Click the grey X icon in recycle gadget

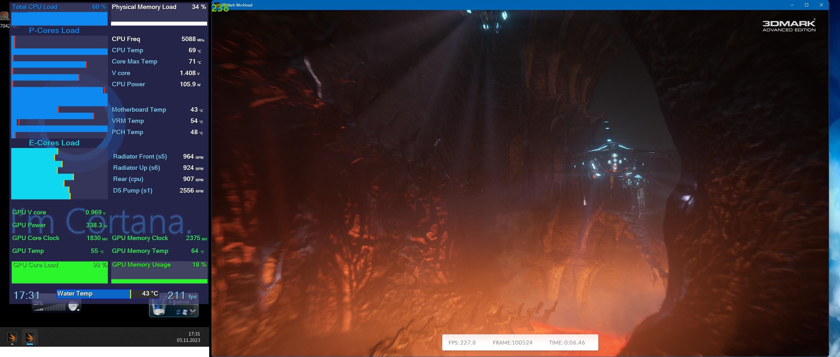click(x=193, y=312)
